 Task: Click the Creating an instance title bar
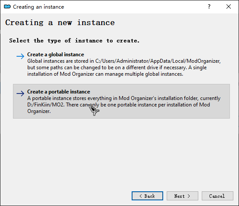point(107,6)
